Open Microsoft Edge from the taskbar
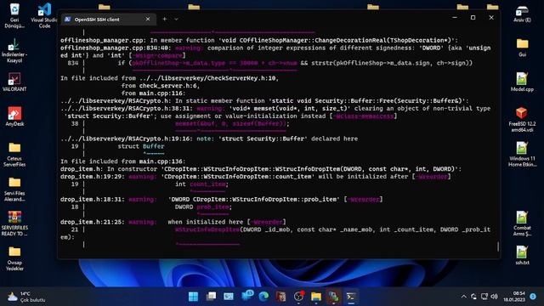 click(x=263, y=297)
